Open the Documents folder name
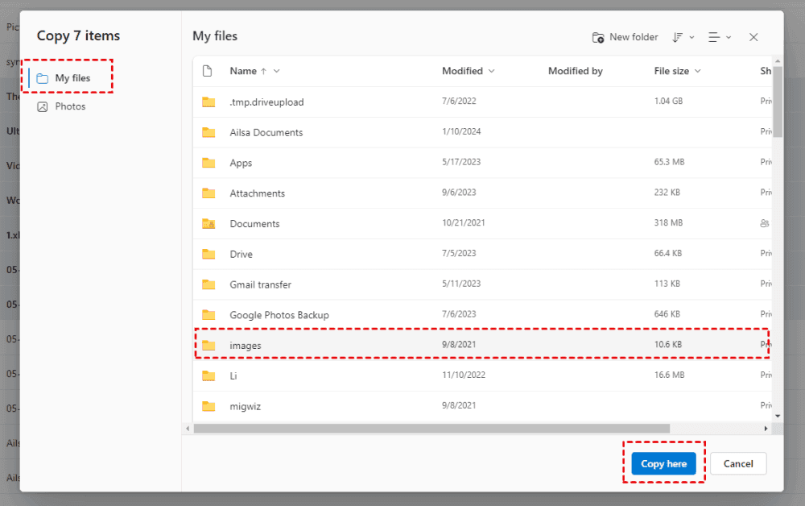 pyautogui.click(x=254, y=223)
